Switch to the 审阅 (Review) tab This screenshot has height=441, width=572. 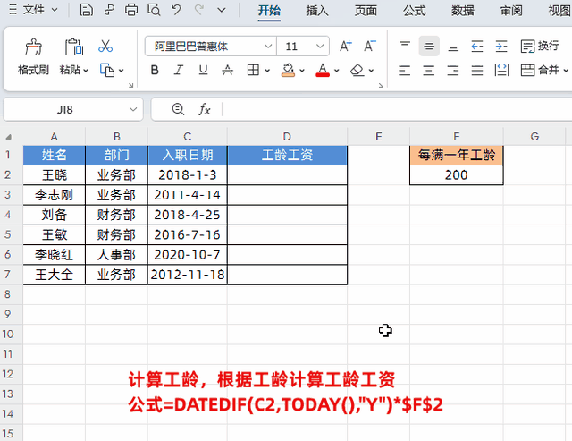tap(511, 11)
